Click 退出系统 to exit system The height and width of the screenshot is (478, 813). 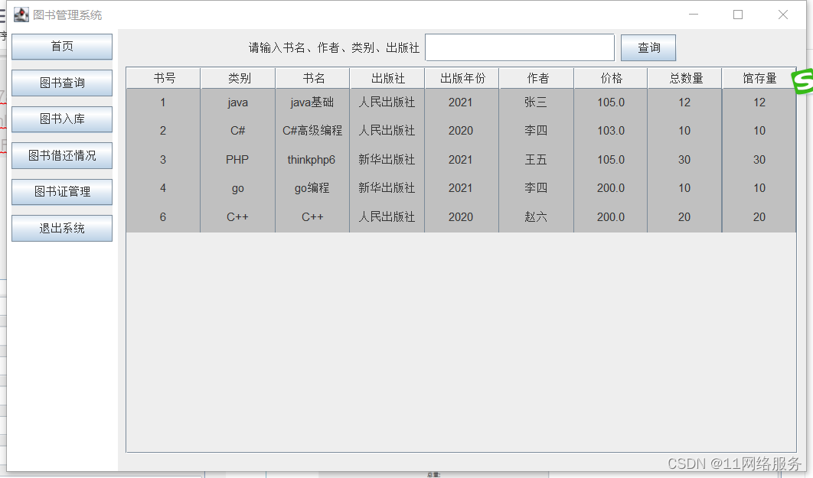(62, 228)
